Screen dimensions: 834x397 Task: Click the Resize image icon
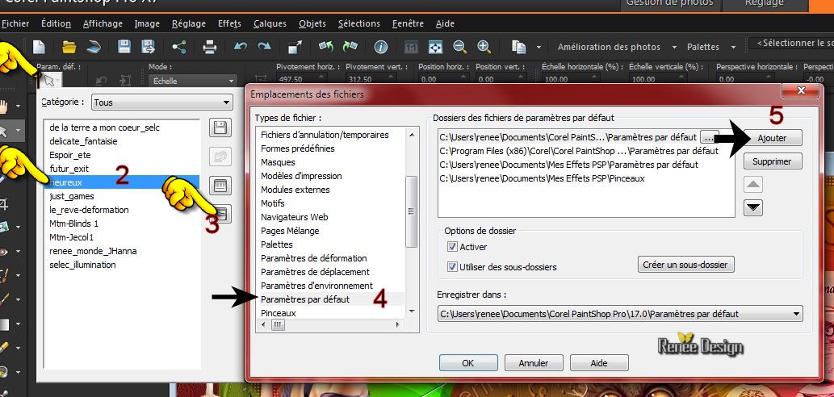[295, 47]
